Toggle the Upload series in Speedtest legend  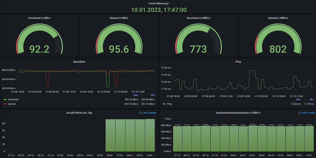12,104
